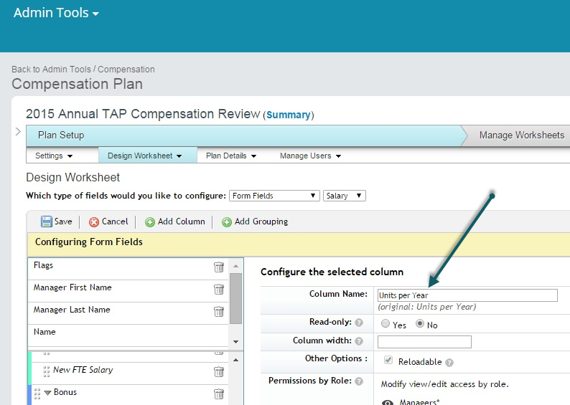The image size is (570, 405).
Task: Toggle the Reloadable checkbox
Action: (388, 360)
